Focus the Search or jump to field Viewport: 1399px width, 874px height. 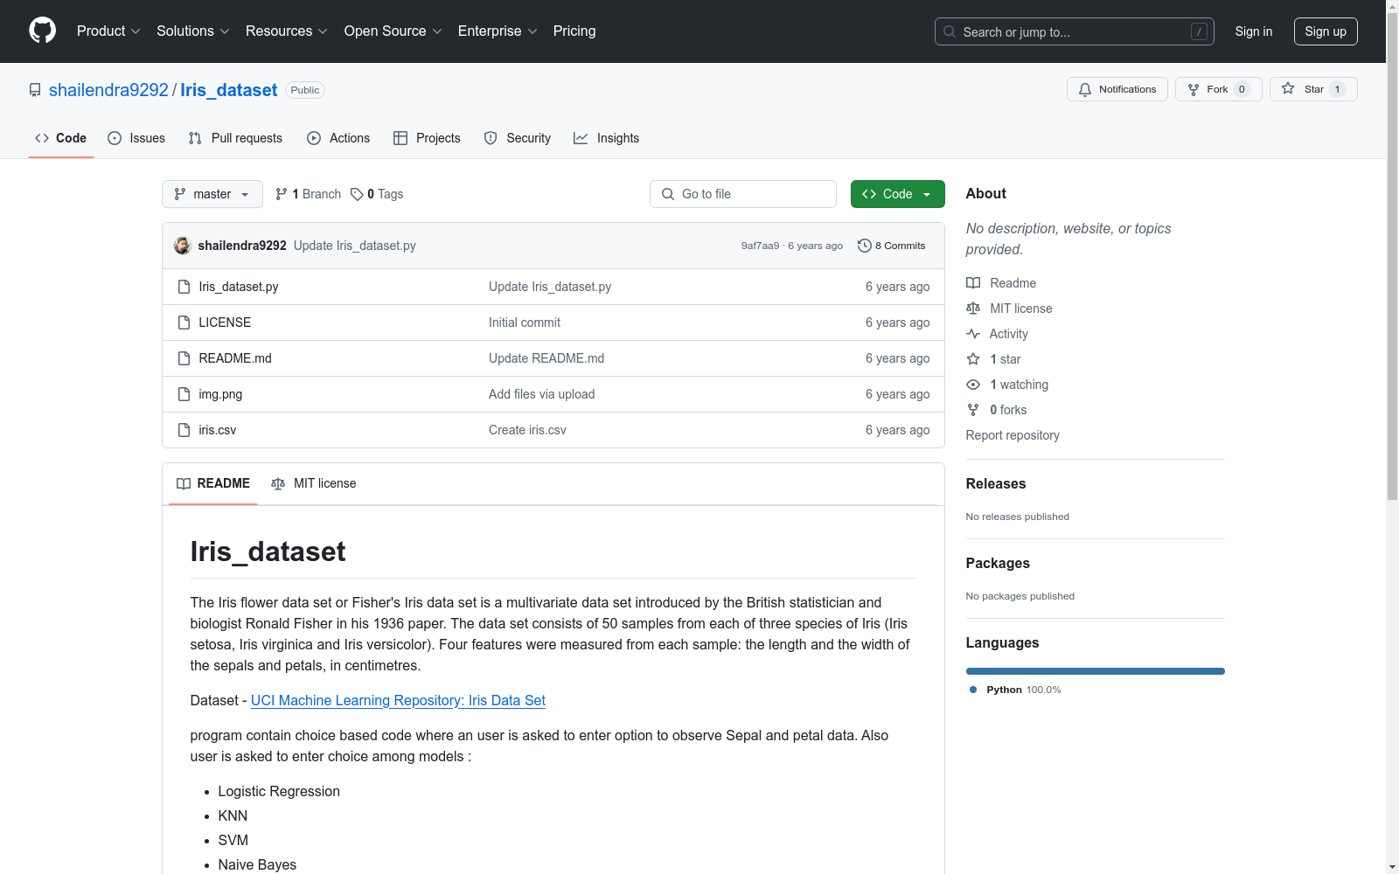(x=1074, y=31)
